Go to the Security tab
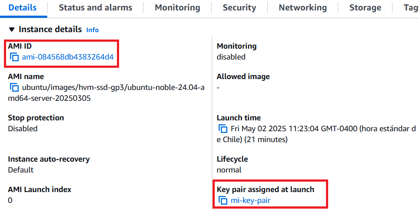The width and height of the screenshot is (419, 209). [239, 7]
